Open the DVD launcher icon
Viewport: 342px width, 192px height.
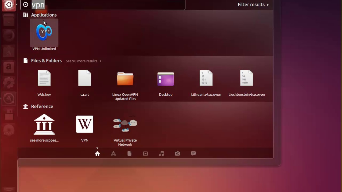click(9, 130)
